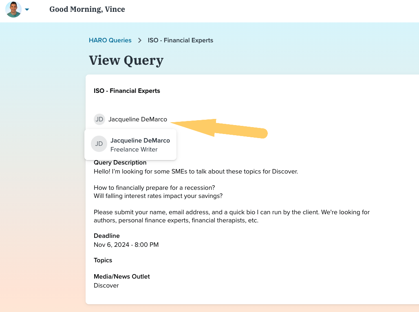
Task: Click the Query Description label
Action: pos(120,163)
